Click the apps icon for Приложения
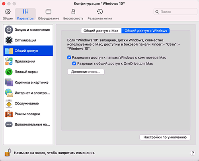 tap(9, 61)
